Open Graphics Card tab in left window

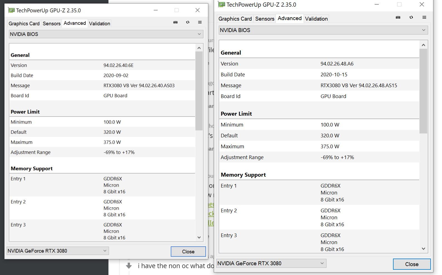pyautogui.click(x=24, y=23)
